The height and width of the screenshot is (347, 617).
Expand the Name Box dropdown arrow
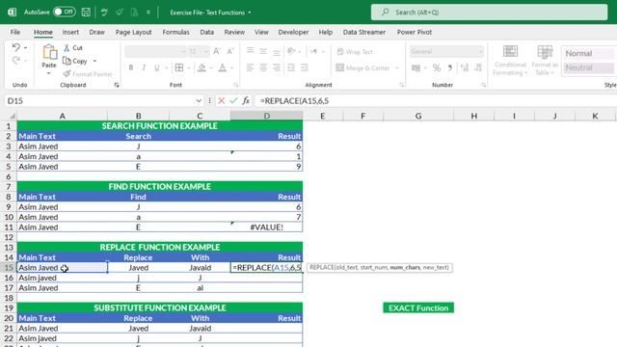199,100
